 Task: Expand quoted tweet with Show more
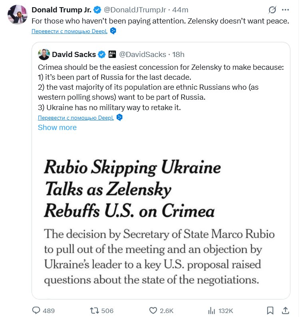click(57, 127)
